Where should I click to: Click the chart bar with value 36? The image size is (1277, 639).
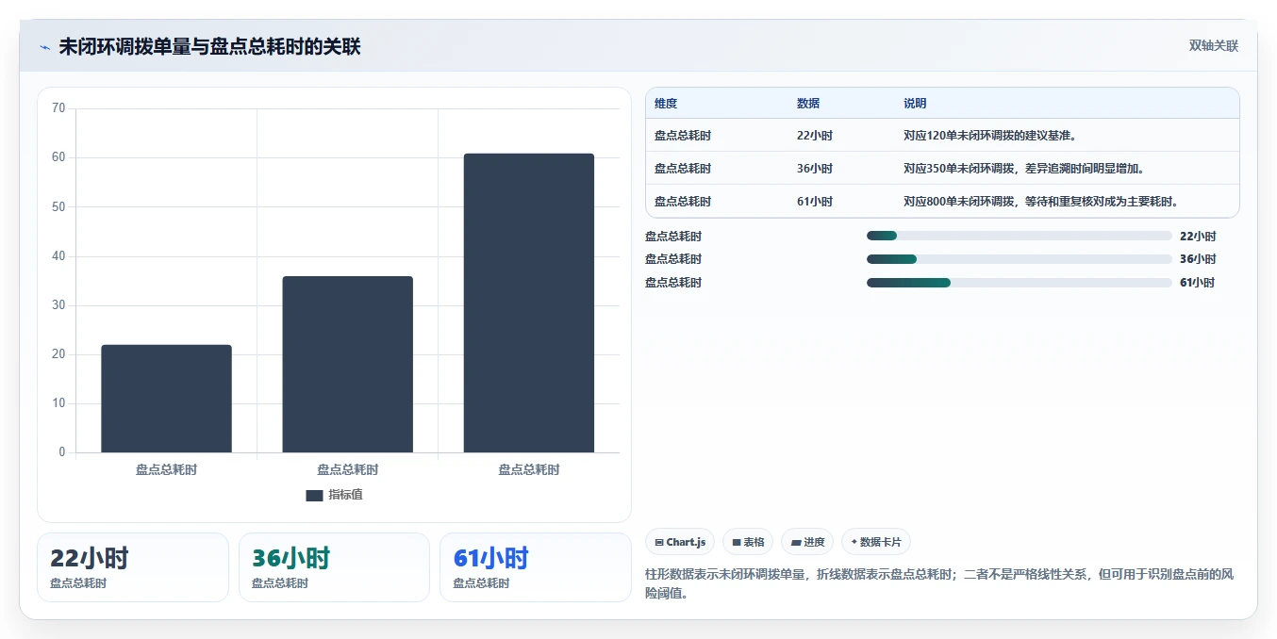pyautogui.click(x=347, y=364)
